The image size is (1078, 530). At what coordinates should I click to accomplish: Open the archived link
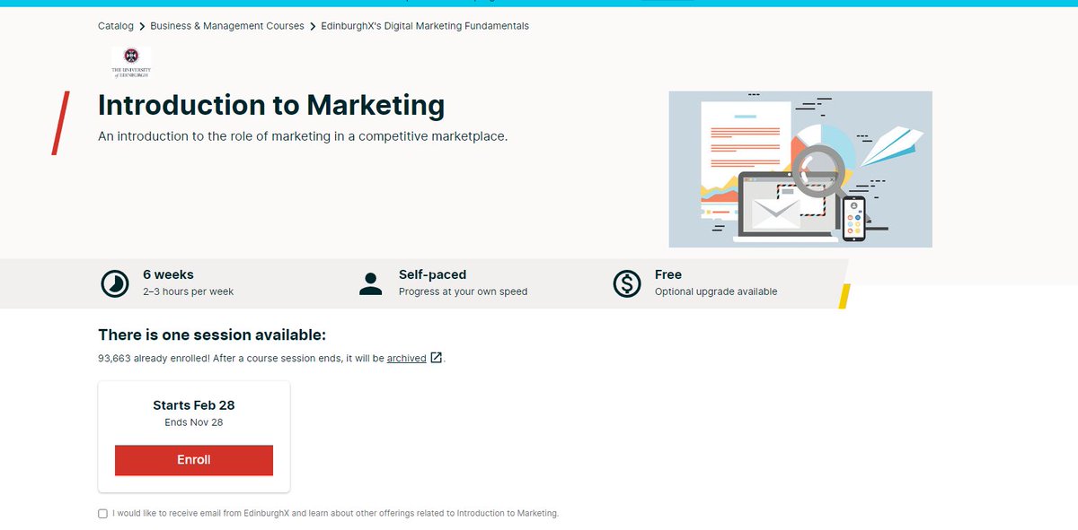point(406,358)
